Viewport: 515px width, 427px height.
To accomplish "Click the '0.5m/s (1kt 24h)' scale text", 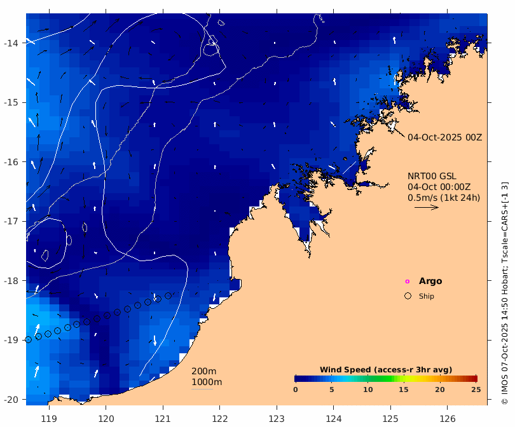I will [x=444, y=198].
